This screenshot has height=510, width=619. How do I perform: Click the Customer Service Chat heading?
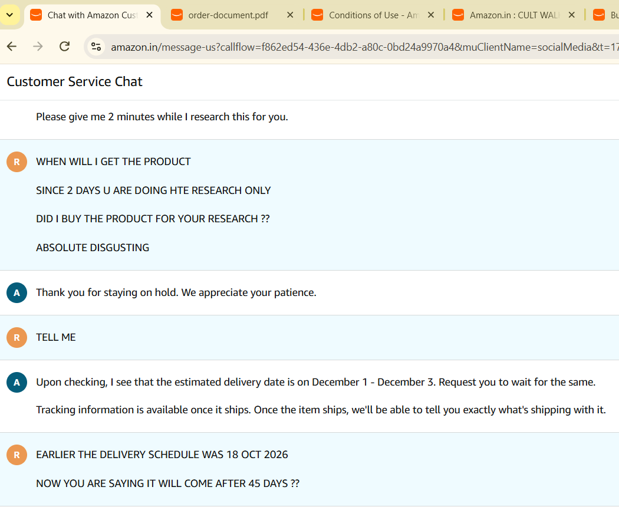coord(75,81)
